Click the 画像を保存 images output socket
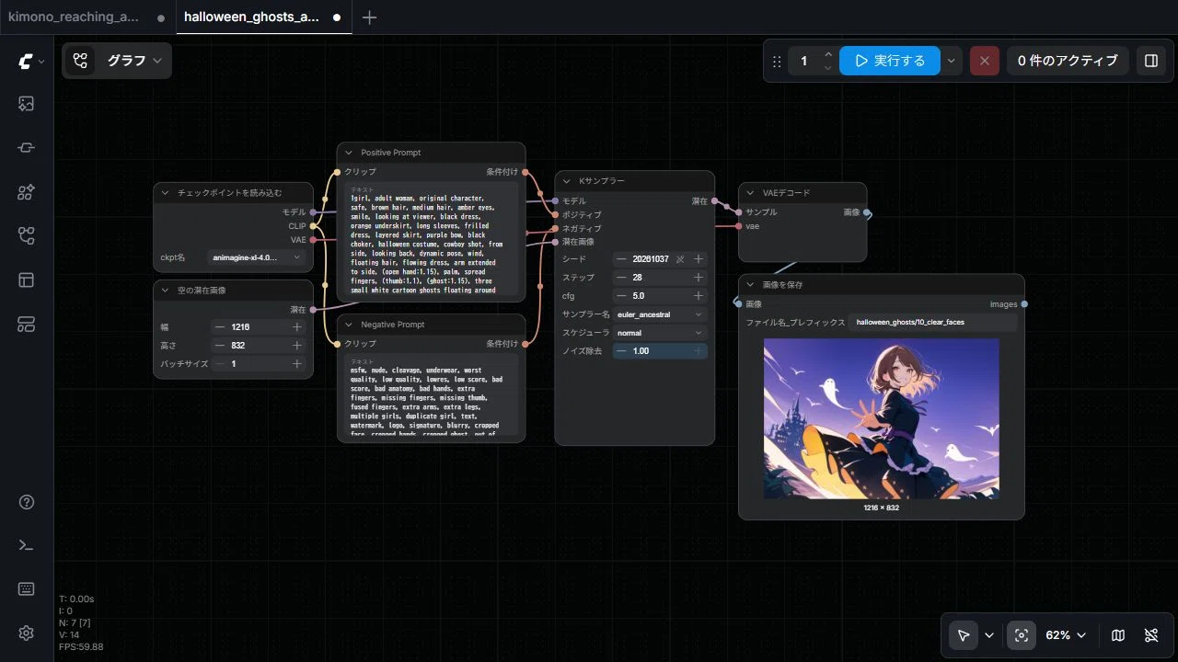The height and width of the screenshot is (662, 1178). (x=1024, y=304)
